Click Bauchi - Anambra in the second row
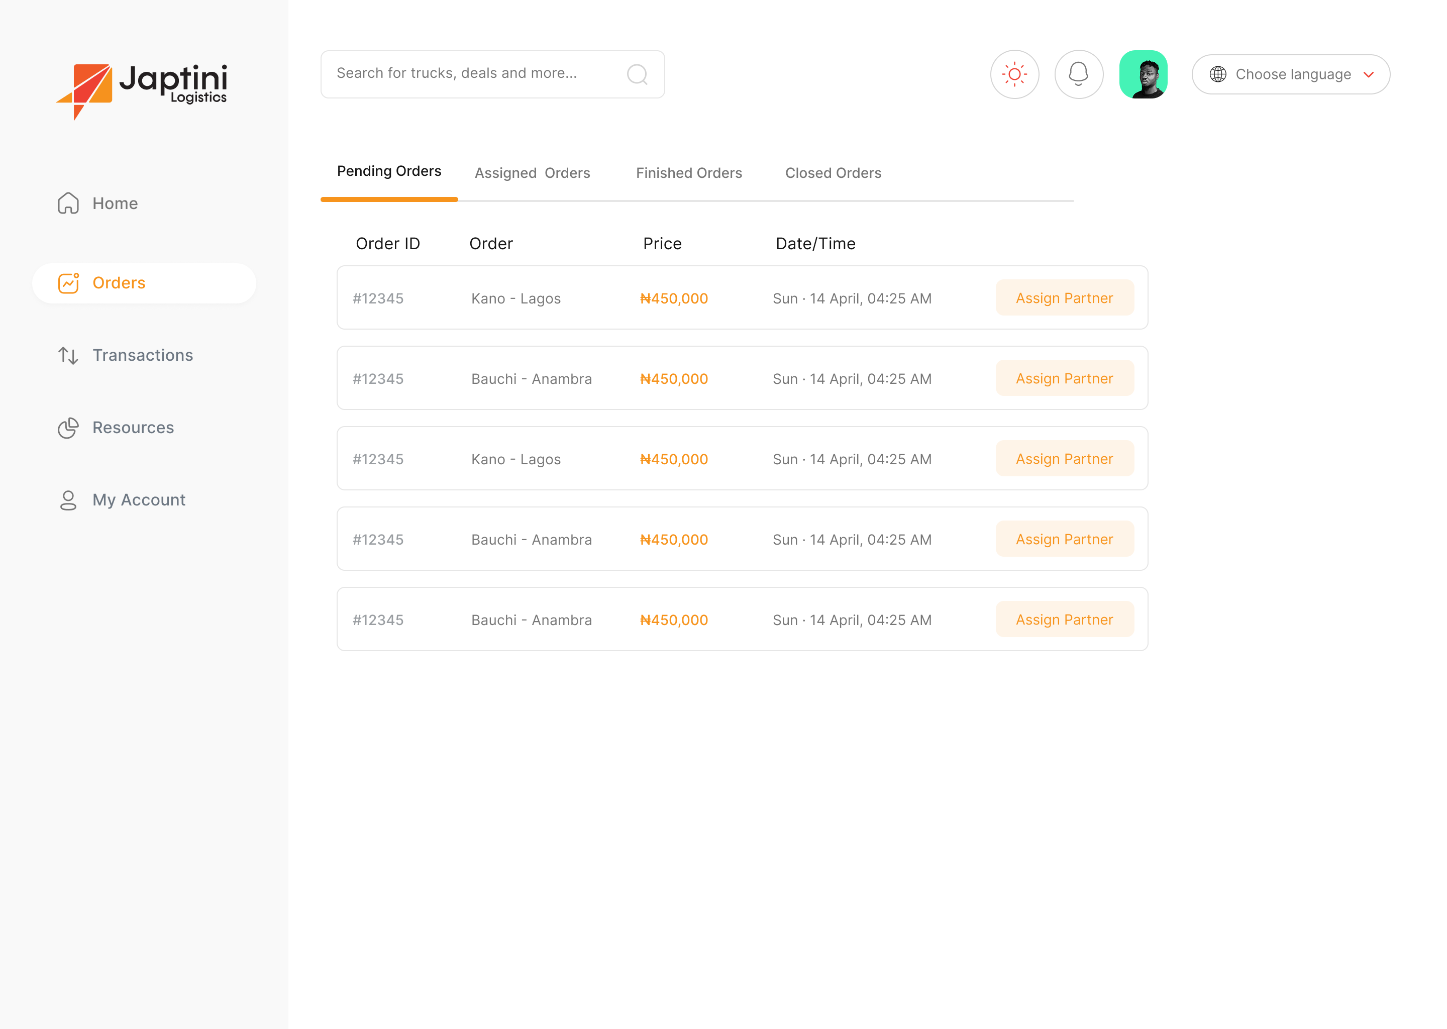 [532, 379]
